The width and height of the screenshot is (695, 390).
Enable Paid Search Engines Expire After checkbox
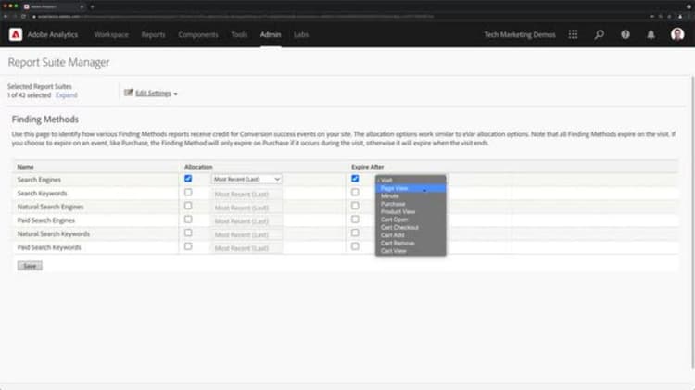point(355,220)
